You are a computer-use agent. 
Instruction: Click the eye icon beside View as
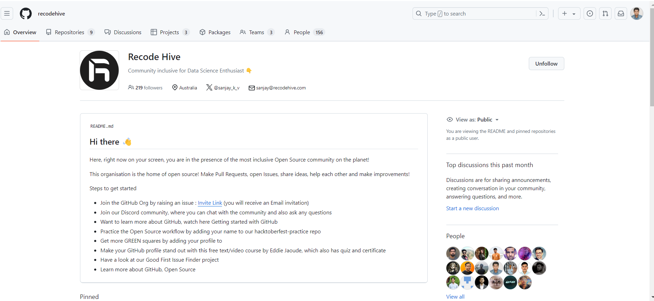pos(450,119)
